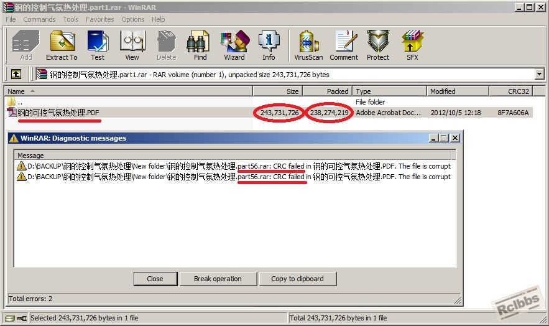Viewport: 549px width, 326px height.
Task: Open the Tools menu
Action: tap(71, 19)
